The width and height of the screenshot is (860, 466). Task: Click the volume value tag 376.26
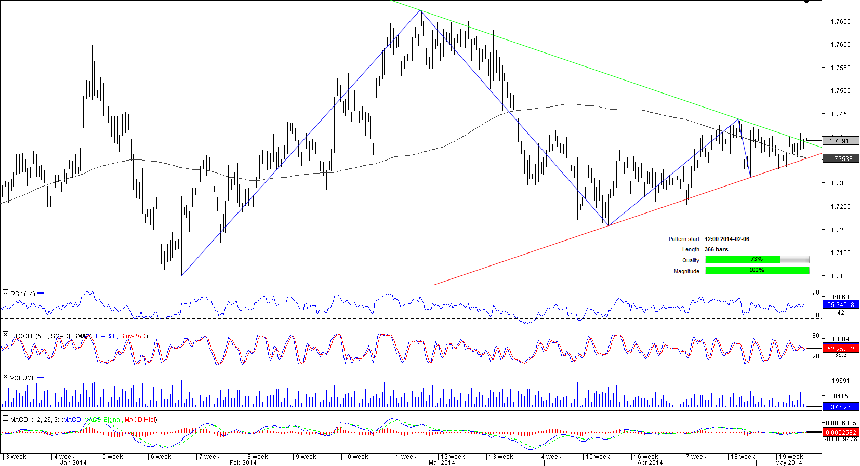841,407
